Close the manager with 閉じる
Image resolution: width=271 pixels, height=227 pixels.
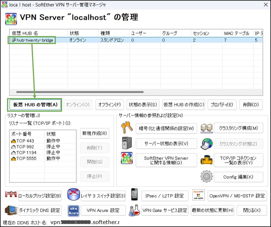click(251, 210)
